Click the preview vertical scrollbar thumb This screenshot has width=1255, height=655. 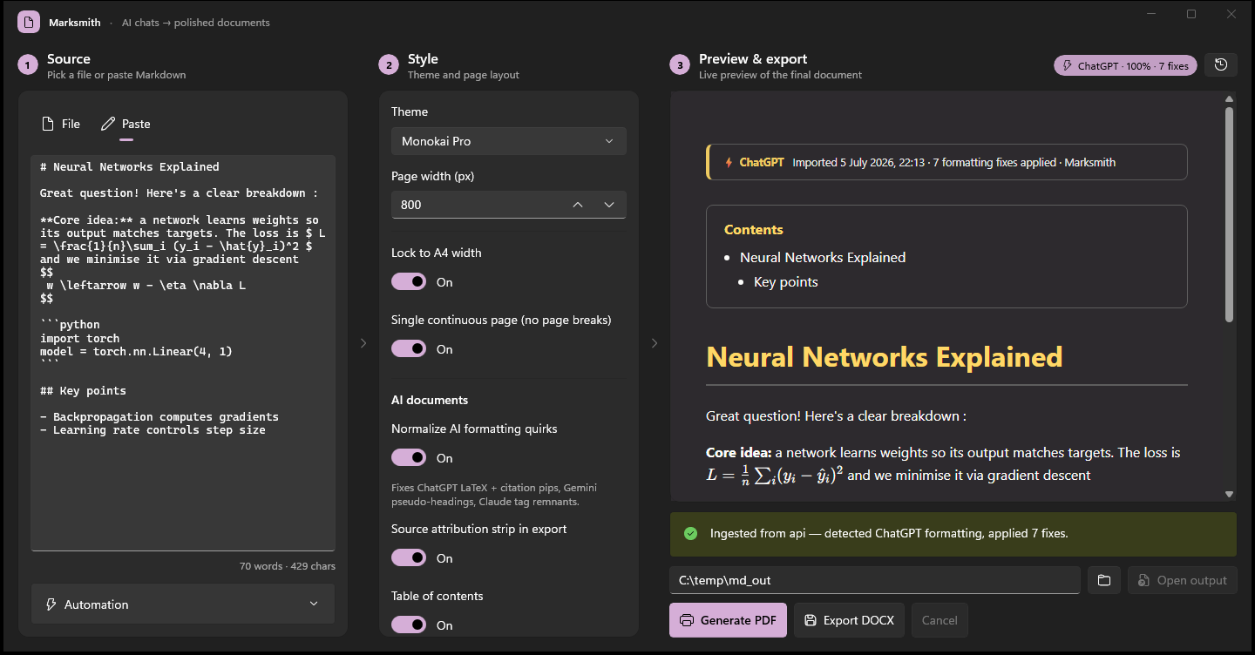[1229, 213]
